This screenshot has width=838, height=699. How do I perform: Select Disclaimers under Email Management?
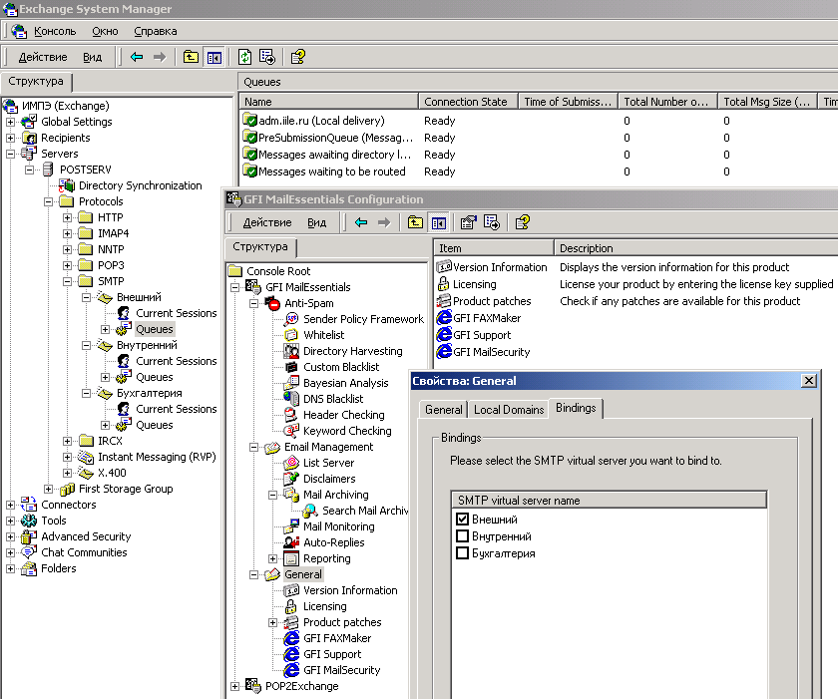pyautogui.click(x=329, y=479)
